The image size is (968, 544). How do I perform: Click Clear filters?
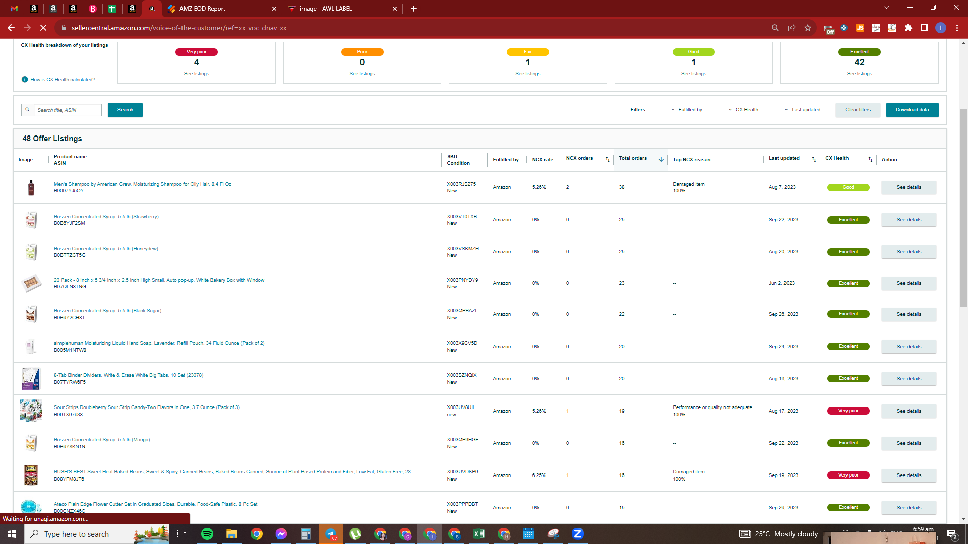point(858,110)
